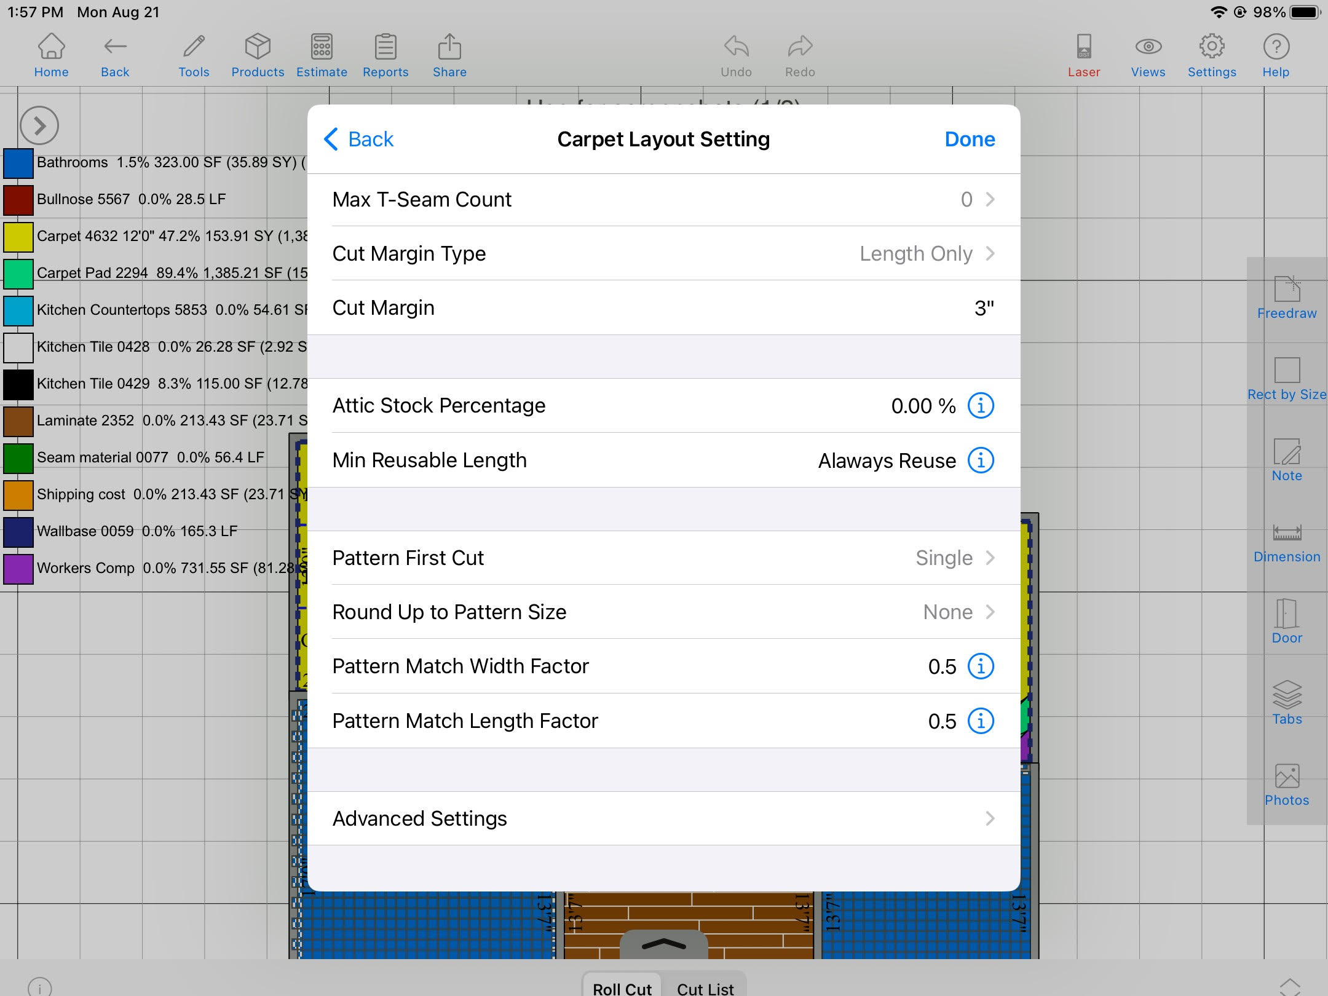Open Pattern First Cut options

click(x=663, y=558)
